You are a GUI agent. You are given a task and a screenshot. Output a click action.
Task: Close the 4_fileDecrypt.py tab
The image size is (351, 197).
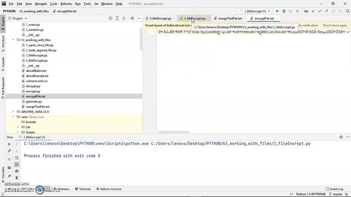point(174,18)
